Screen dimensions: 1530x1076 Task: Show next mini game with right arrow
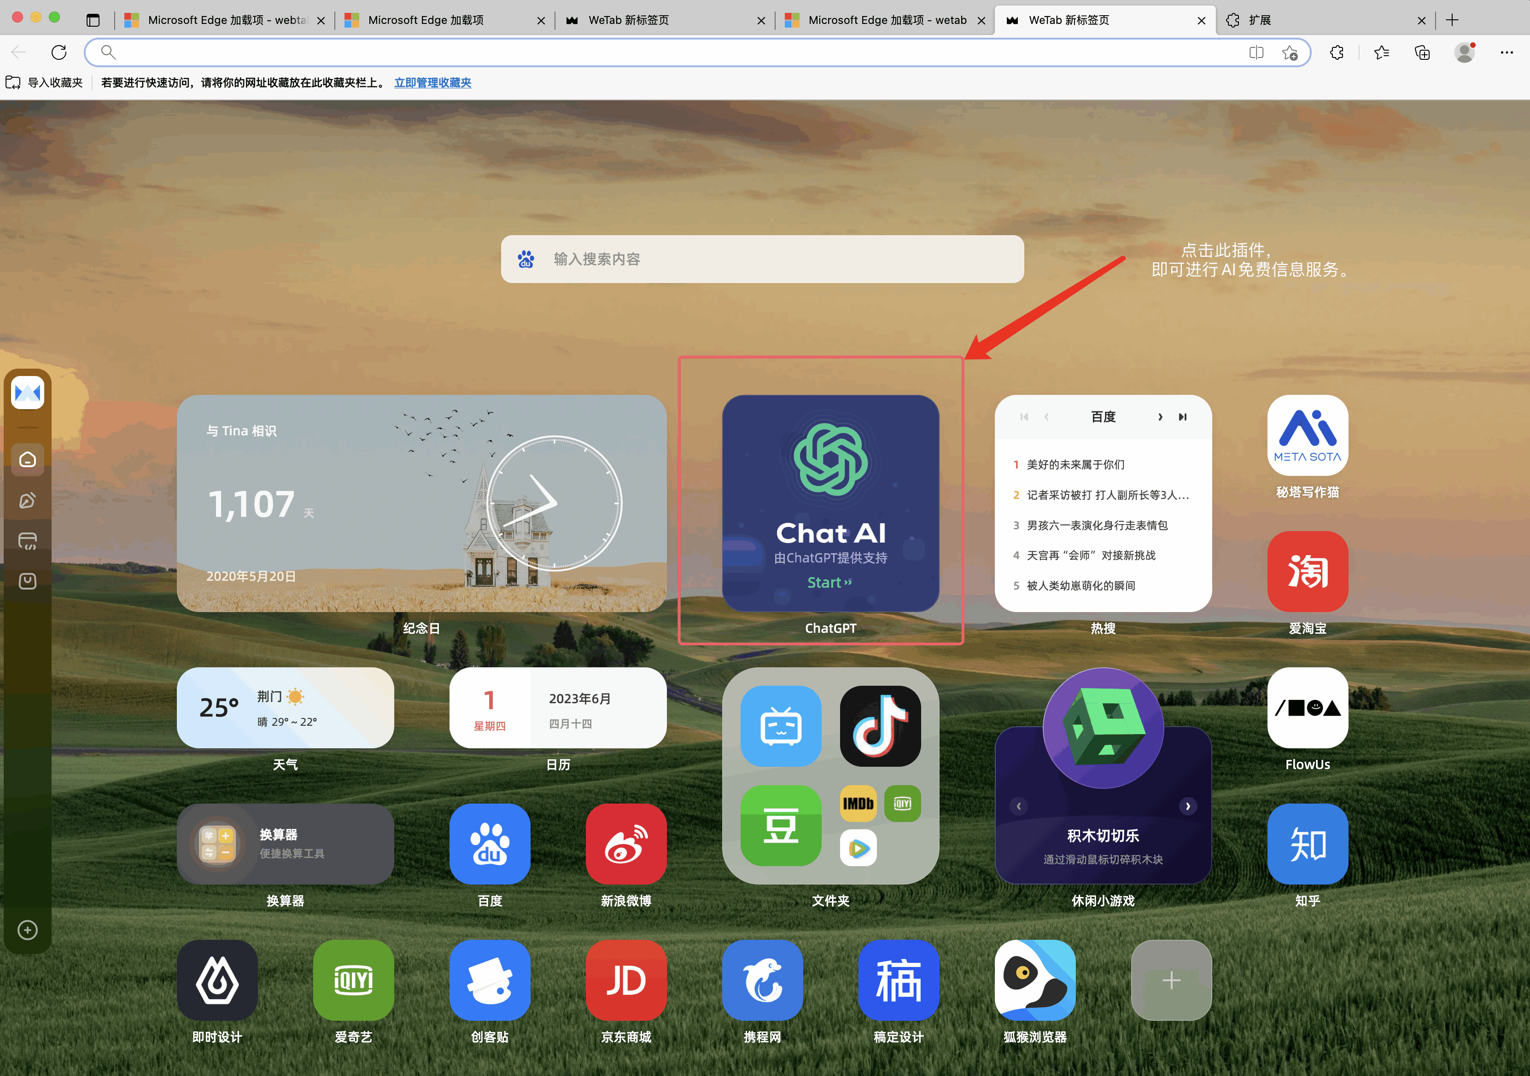pos(1187,806)
